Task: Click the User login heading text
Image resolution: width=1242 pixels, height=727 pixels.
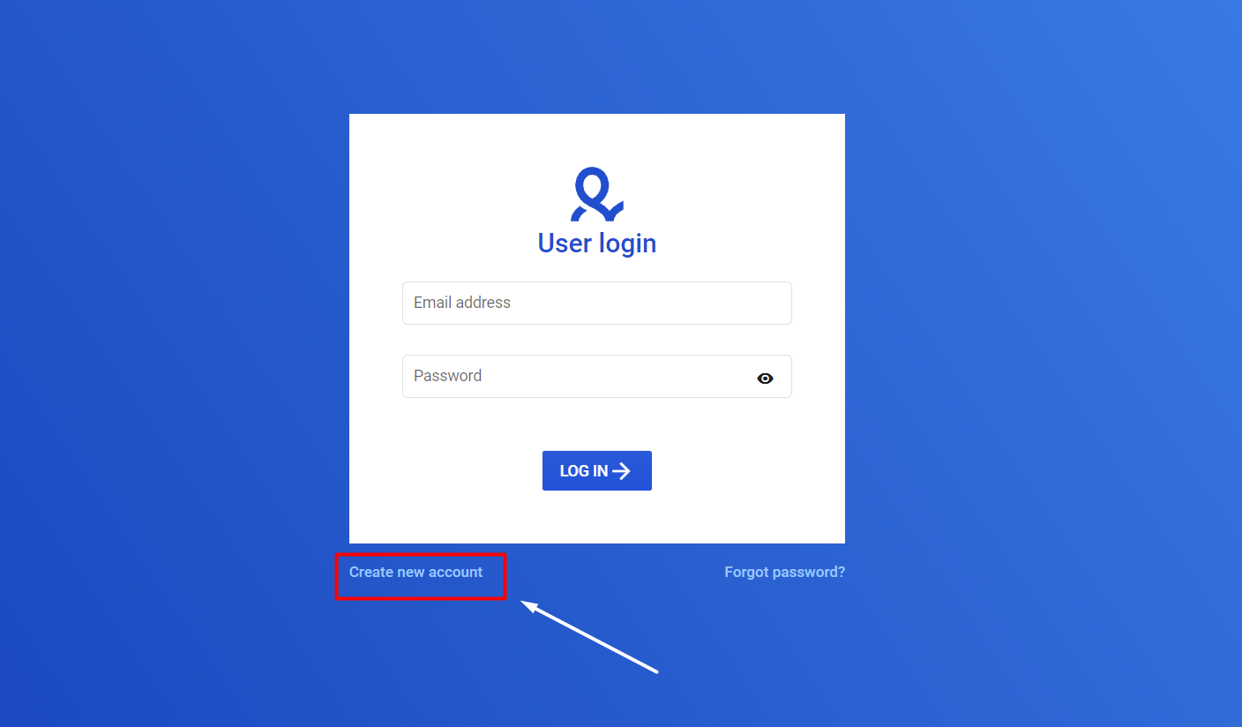Action: pos(597,243)
